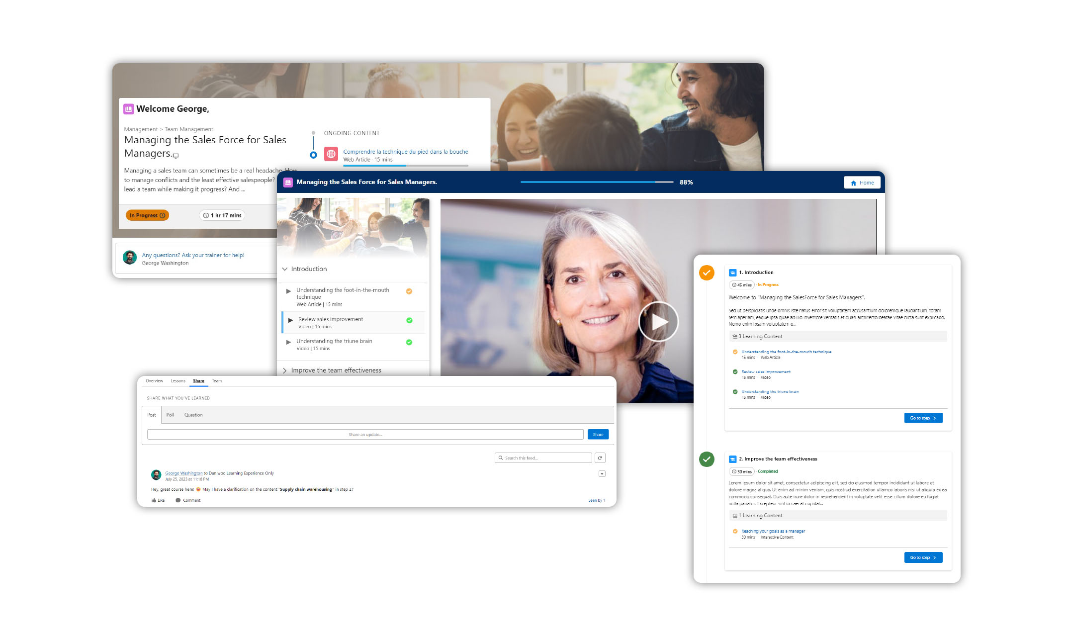Toggle completion check for Understanding the triune brain
This screenshot has height=644, width=1068.
tap(409, 342)
